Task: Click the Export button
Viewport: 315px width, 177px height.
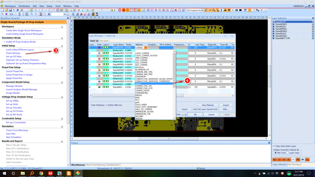Action: click(x=185, y=109)
